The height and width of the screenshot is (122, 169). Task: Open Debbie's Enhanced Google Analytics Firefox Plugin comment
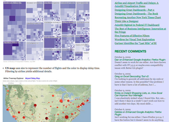click(138, 113)
